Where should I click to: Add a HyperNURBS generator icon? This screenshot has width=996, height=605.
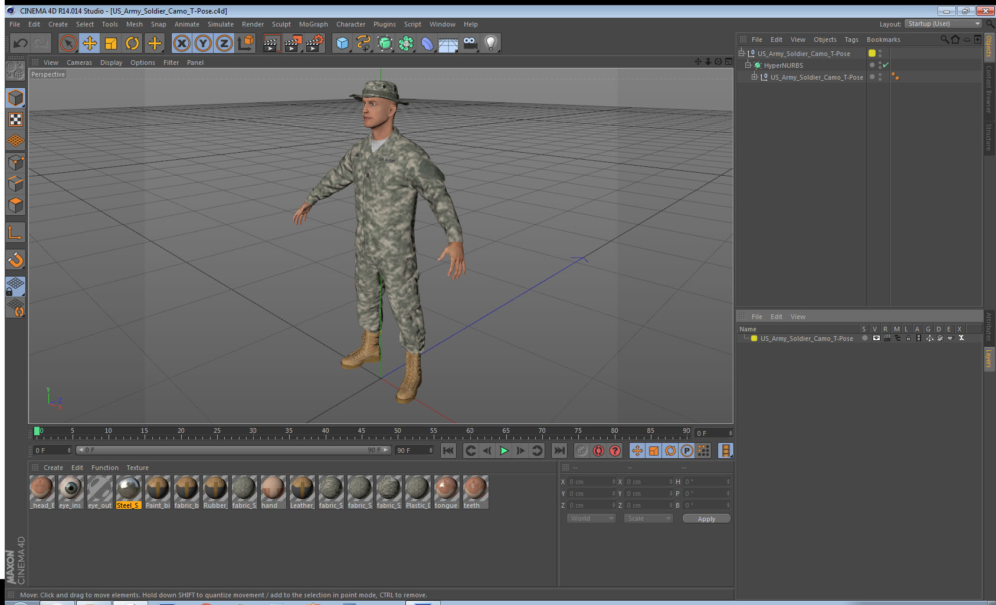tap(385, 43)
